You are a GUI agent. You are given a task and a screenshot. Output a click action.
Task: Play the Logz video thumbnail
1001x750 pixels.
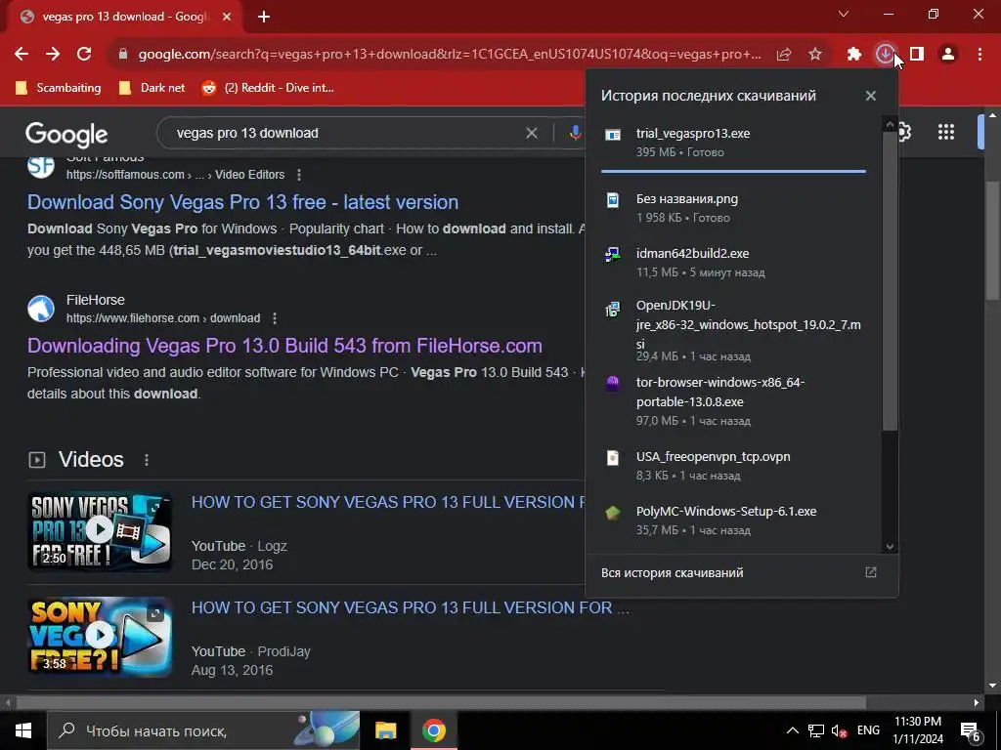[100, 530]
